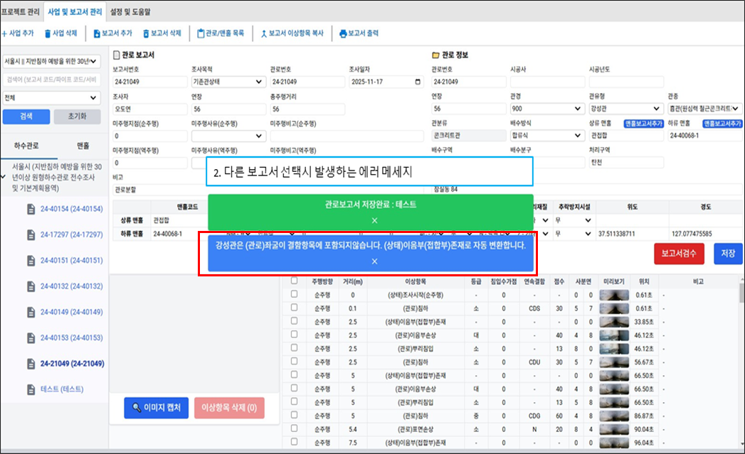Tick the select-all checkbox in table header

pyautogui.click(x=295, y=281)
